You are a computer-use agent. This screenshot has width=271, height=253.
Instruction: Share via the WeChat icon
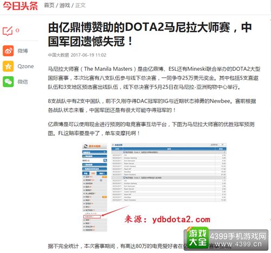[8, 82]
